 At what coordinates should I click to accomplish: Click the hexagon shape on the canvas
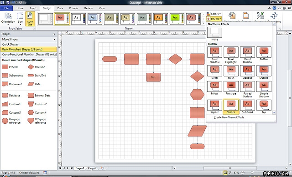click(x=197, y=95)
